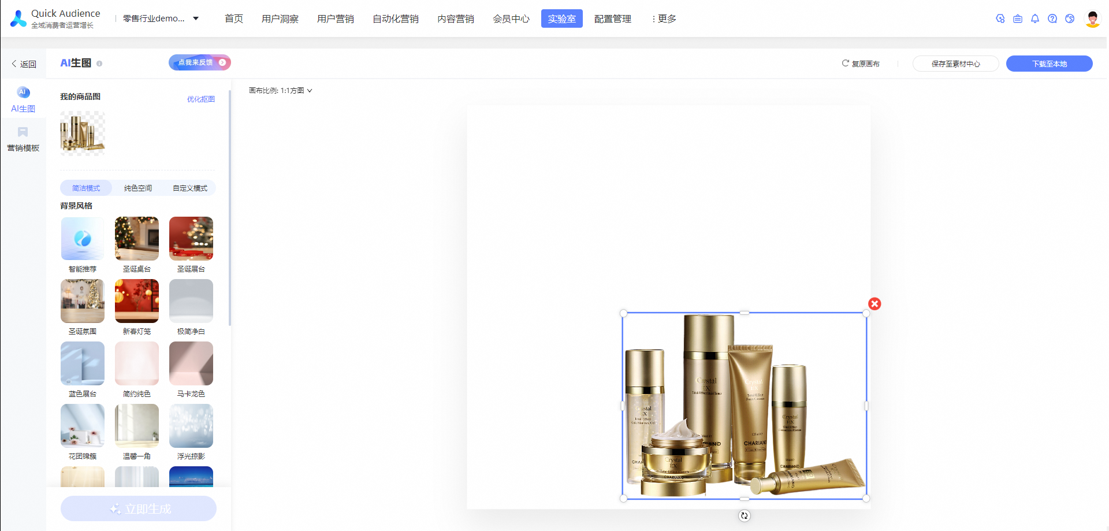
Task: Open the 更多 overflow menu
Action: pyautogui.click(x=665, y=18)
